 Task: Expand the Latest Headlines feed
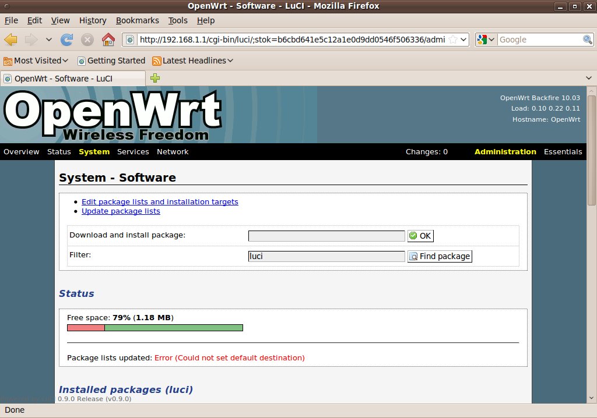pyautogui.click(x=192, y=61)
